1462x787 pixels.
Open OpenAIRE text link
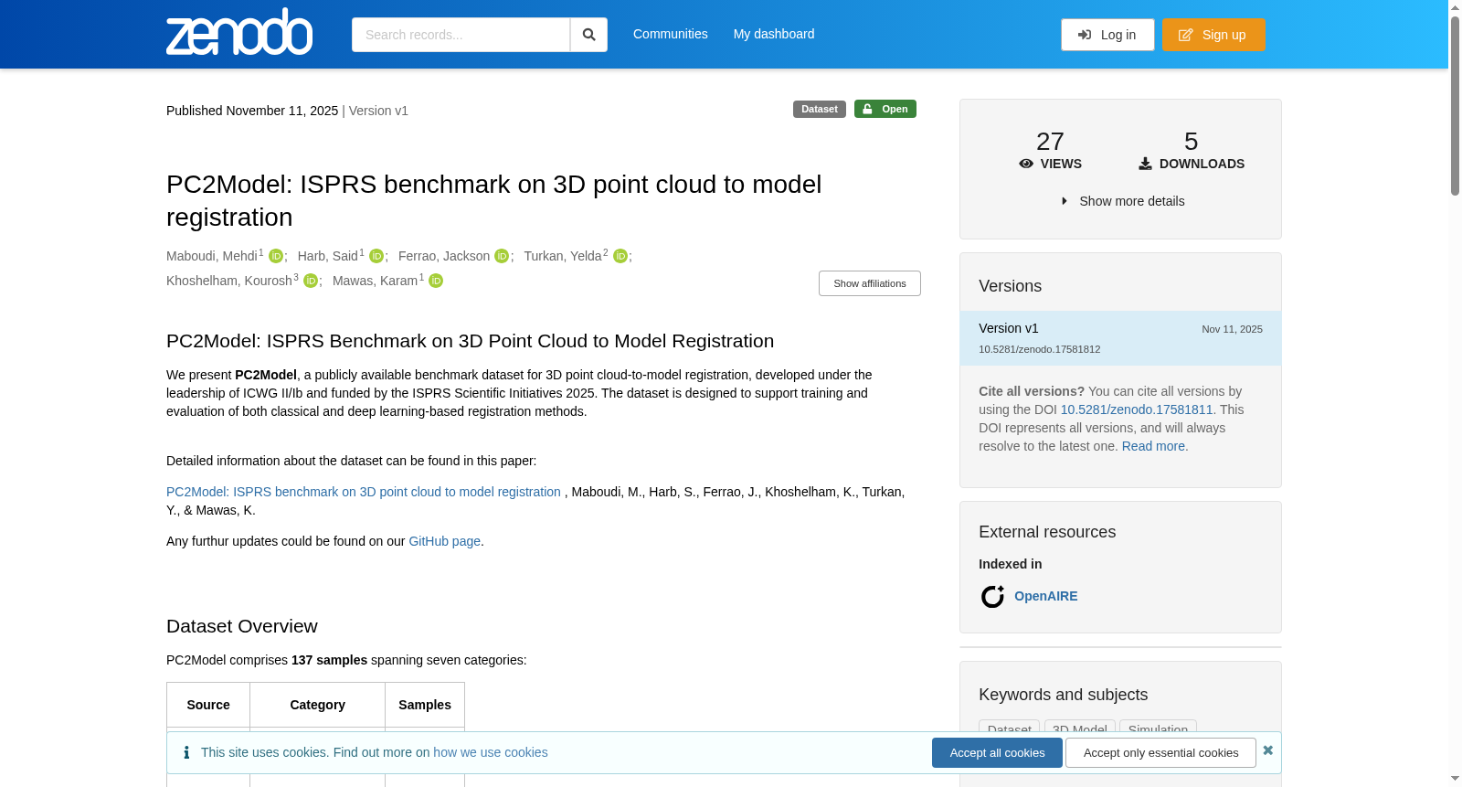point(1045,596)
